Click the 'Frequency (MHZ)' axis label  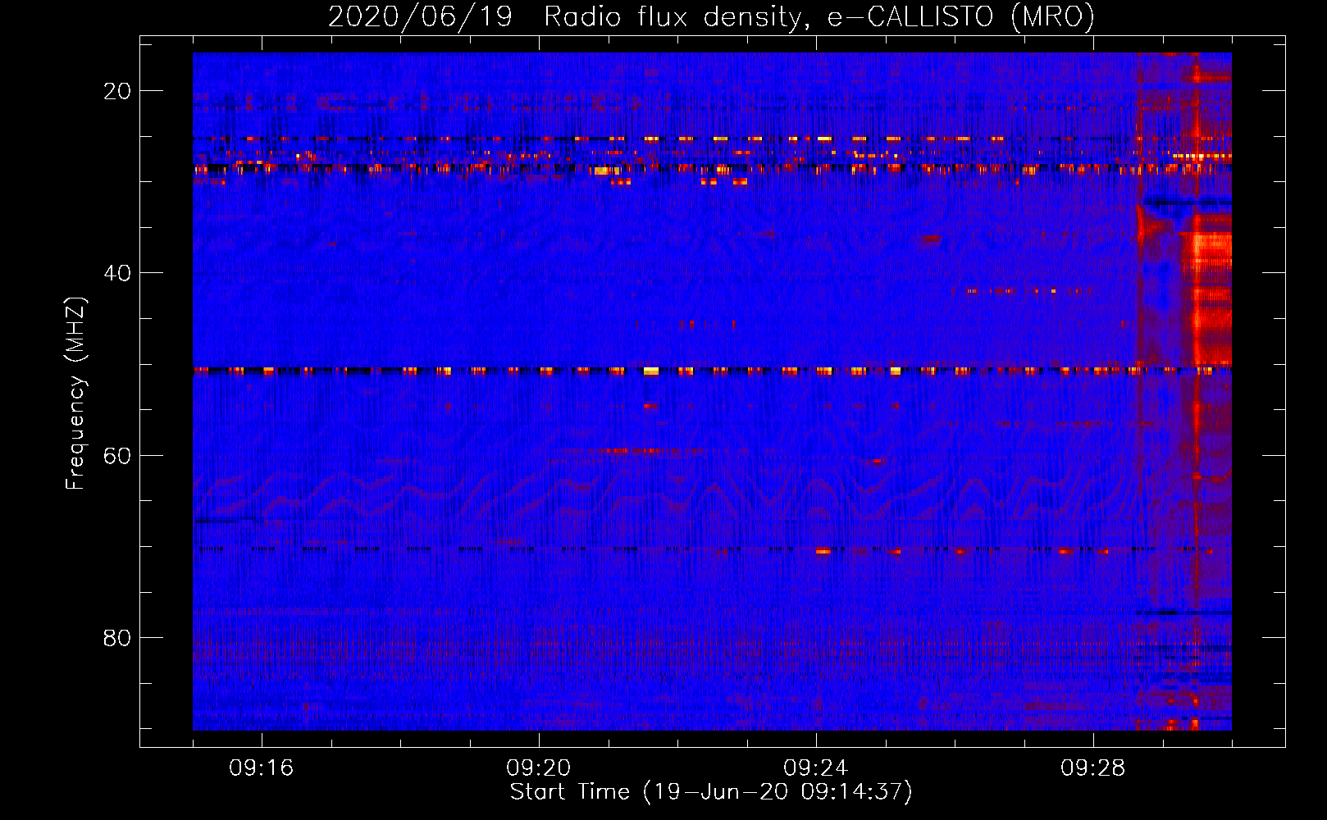[75, 394]
